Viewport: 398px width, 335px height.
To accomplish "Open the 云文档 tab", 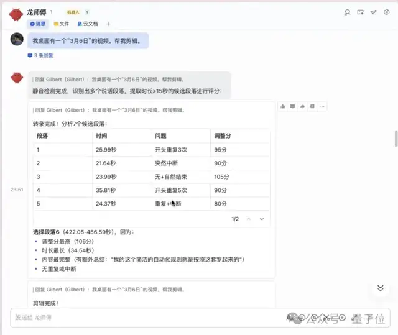I will (88, 24).
